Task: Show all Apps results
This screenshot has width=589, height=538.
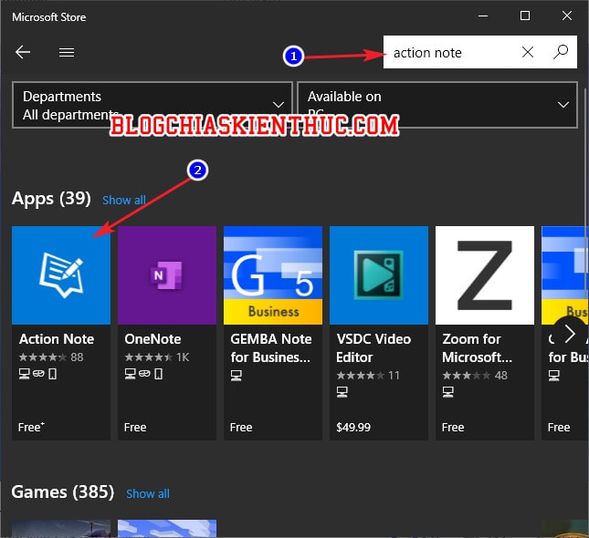Action: pos(124,200)
